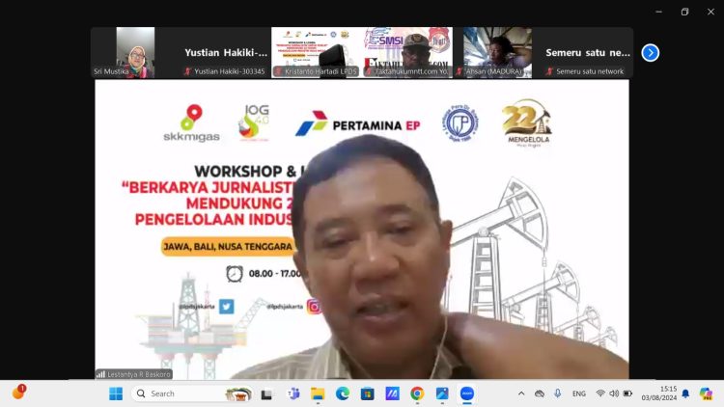The image size is (724, 407).
Task: Open Copilot preview at taskbar edge
Action: (706, 393)
